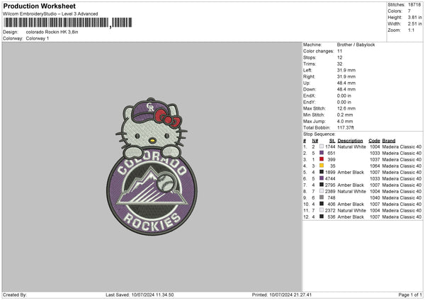Click the Created By label
Screen dimensions: 425x300
click(x=15, y=295)
